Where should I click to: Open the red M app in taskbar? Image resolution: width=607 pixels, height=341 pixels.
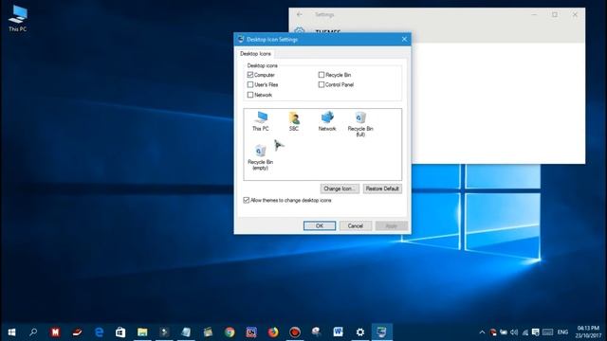tap(55, 332)
